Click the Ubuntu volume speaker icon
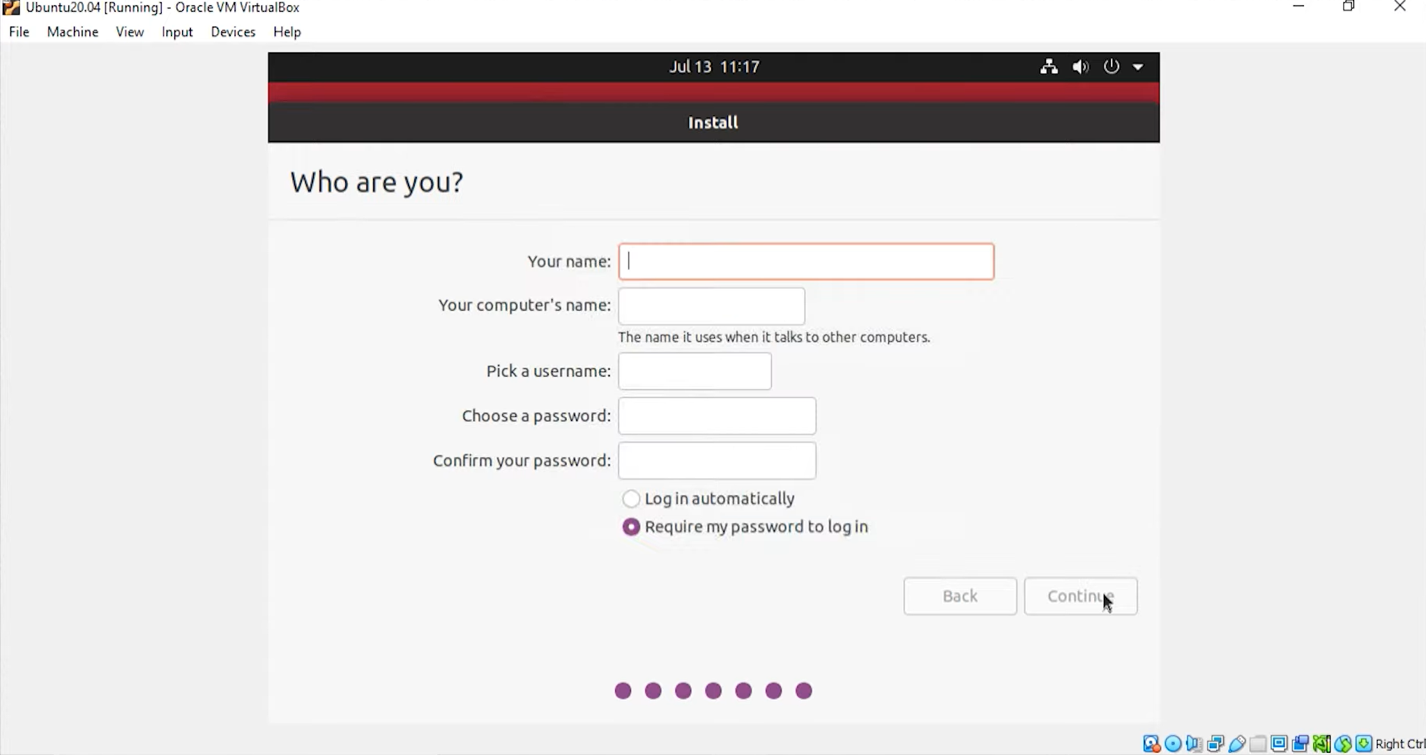The height and width of the screenshot is (755, 1426). (1080, 67)
